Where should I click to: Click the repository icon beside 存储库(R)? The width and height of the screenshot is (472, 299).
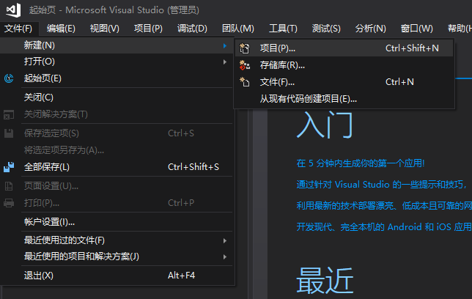245,65
